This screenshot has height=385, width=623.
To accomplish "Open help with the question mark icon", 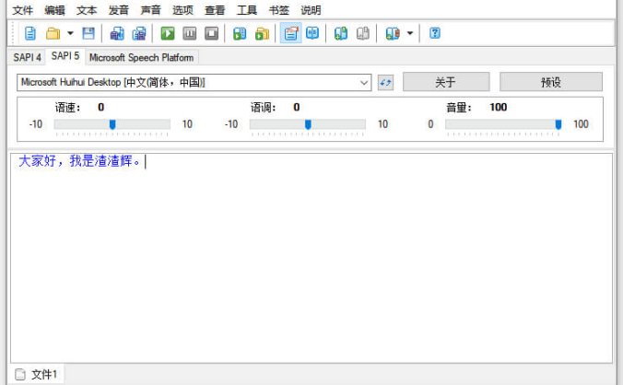I will click(x=435, y=33).
